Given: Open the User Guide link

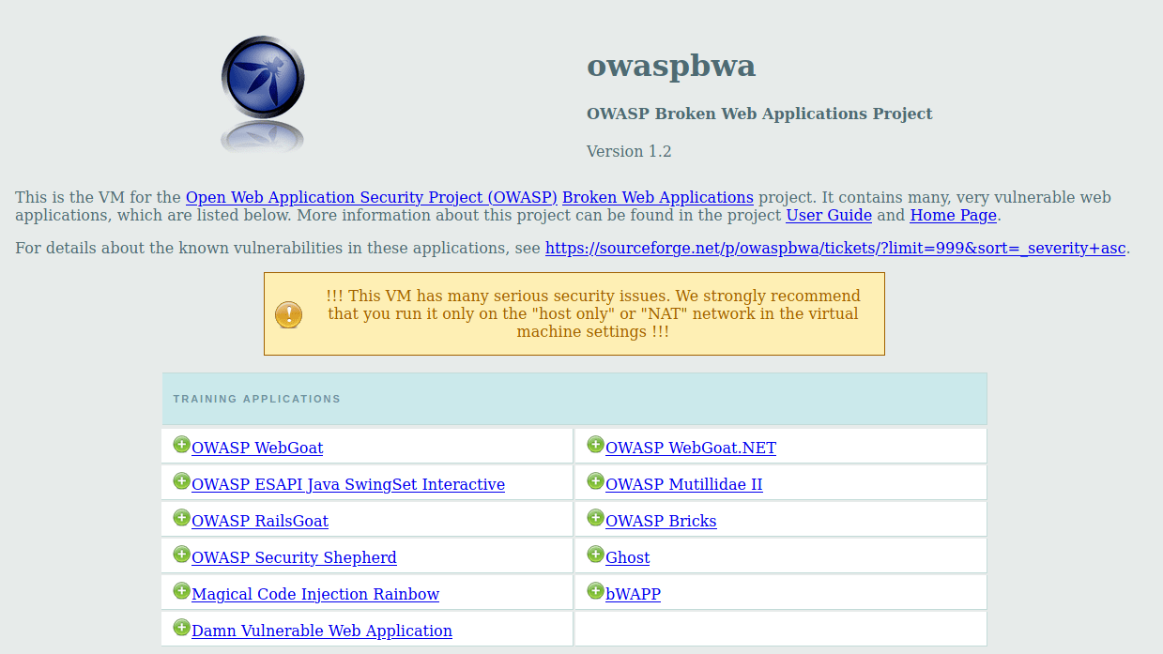Looking at the screenshot, I should [829, 215].
